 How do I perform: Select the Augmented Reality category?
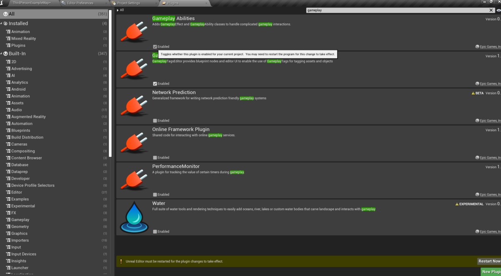click(x=54, y=117)
